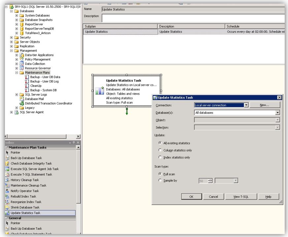Screen dimensions: 288x237
Task: Click the plan Name input field
Action: pyautogui.click(x=193, y=9)
